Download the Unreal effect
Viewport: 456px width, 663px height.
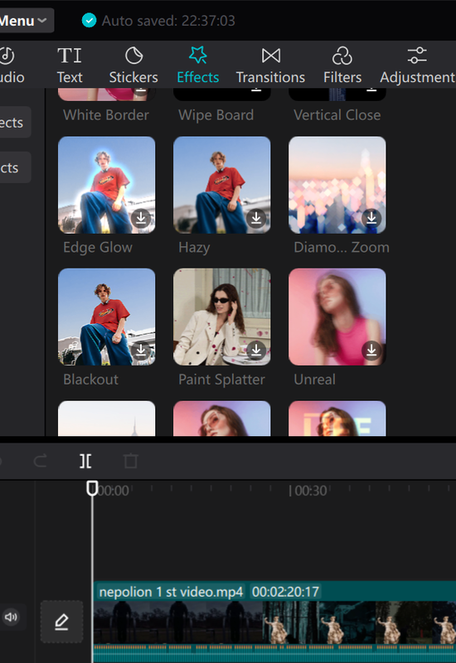(x=371, y=350)
